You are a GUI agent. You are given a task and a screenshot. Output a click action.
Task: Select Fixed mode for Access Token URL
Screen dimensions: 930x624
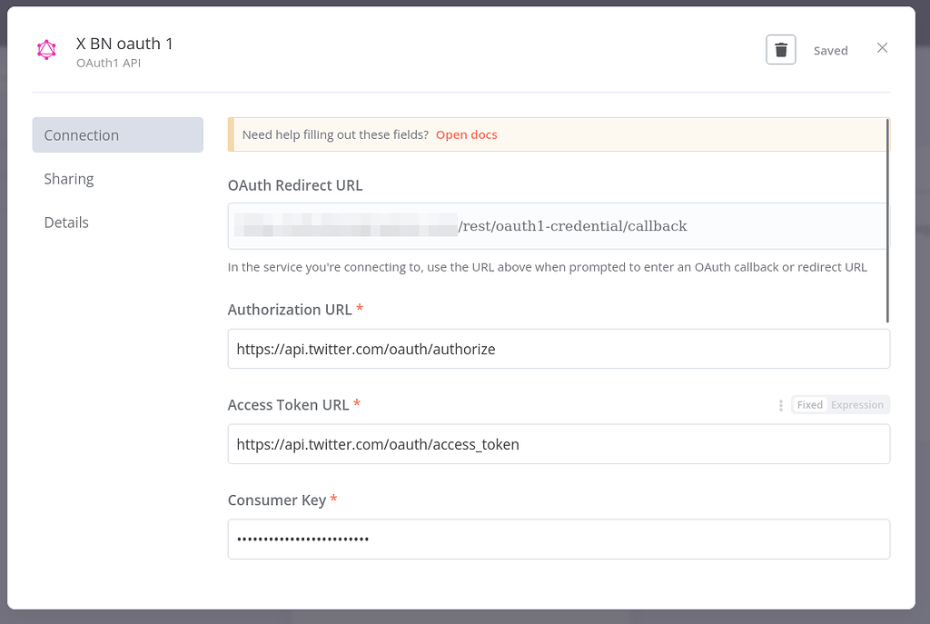click(808, 404)
